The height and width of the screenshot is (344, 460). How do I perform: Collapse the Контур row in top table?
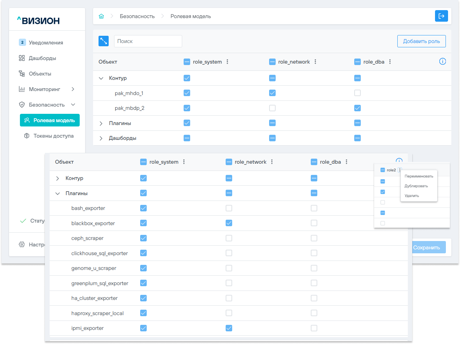pos(101,78)
